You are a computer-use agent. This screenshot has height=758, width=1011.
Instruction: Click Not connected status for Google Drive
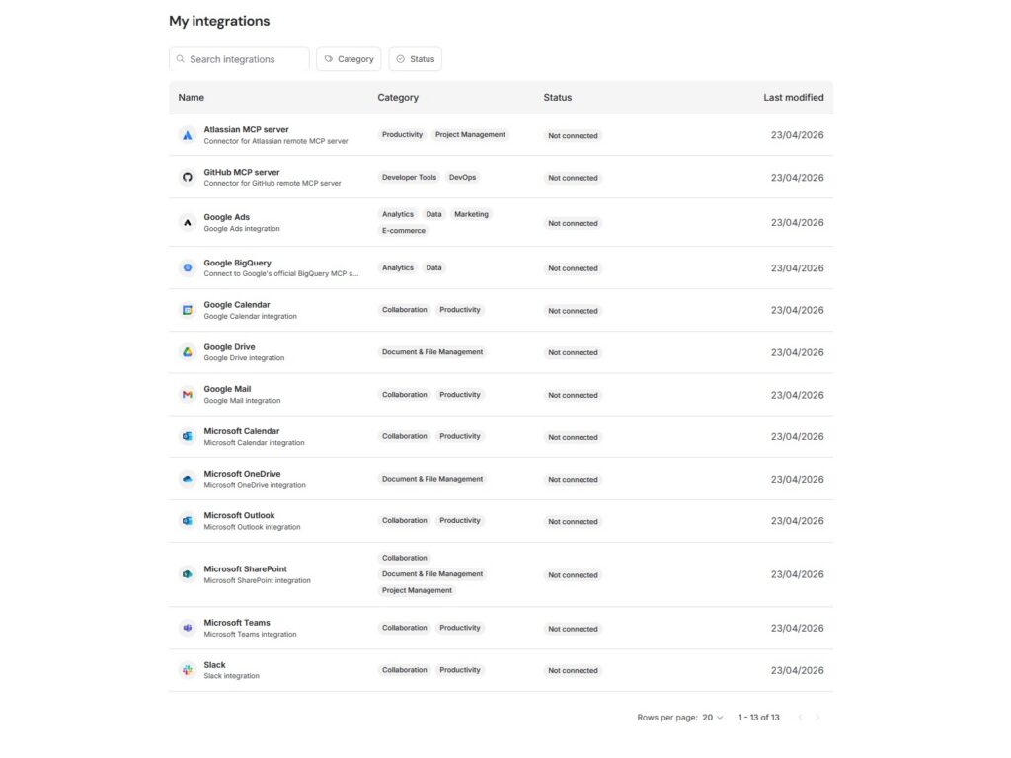(x=573, y=352)
